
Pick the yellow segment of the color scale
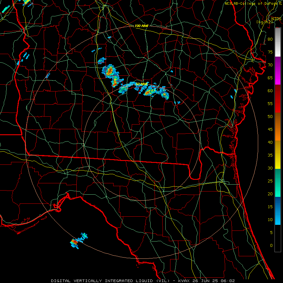click(278, 155)
